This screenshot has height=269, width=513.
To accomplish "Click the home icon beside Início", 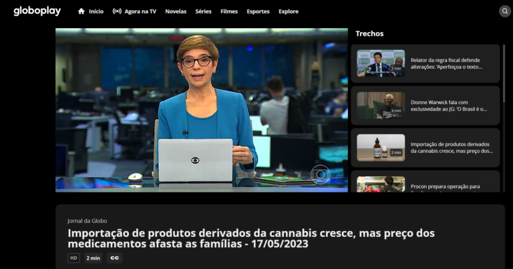I will [x=81, y=11].
